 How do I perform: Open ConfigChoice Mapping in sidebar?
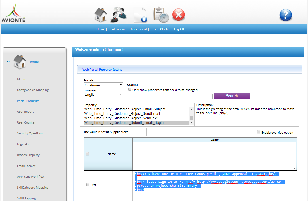coord(33,90)
